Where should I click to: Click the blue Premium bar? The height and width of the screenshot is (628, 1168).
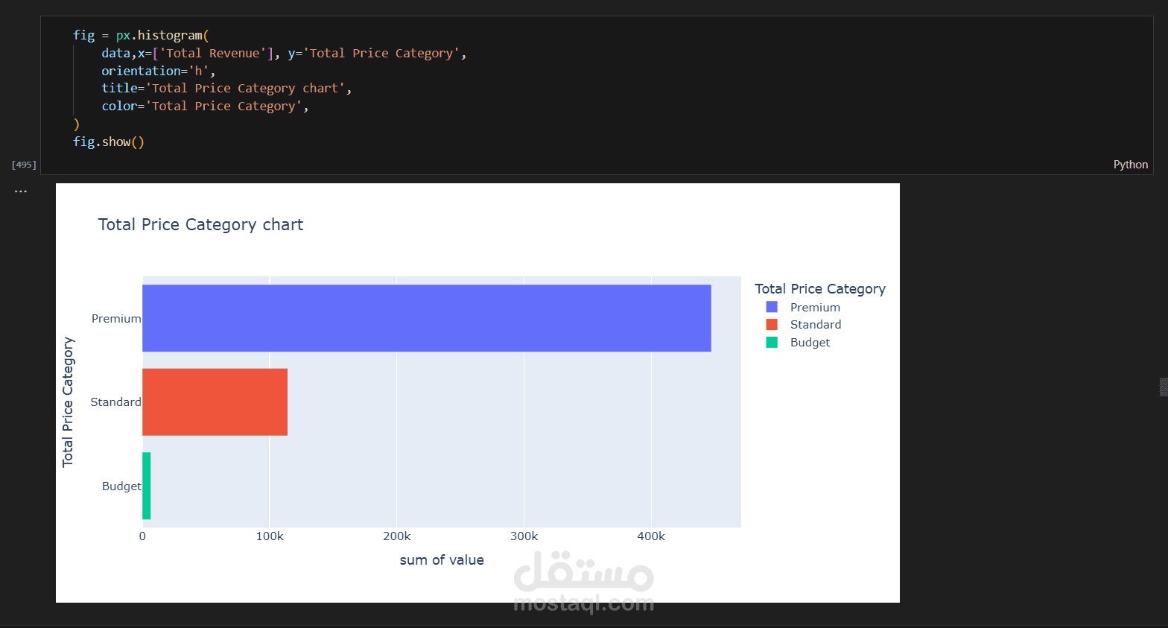pyautogui.click(x=427, y=318)
